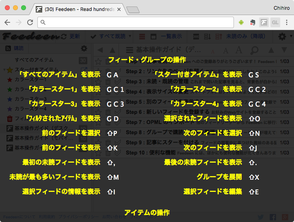Reload the page with the refresh button
The height and width of the screenshot is (222, 294).
point(30,22)
